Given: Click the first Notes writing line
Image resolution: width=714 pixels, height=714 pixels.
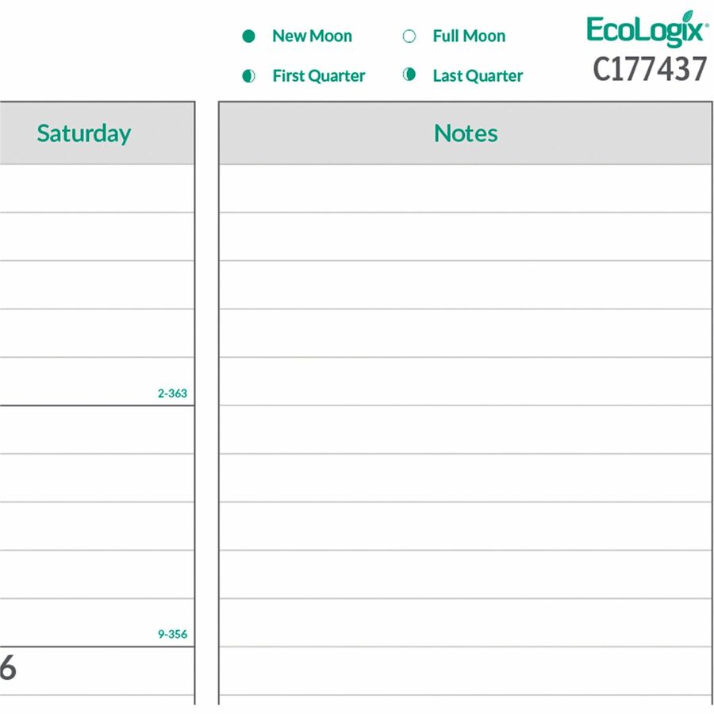Looking at the screenshot, I should point(466,189).
